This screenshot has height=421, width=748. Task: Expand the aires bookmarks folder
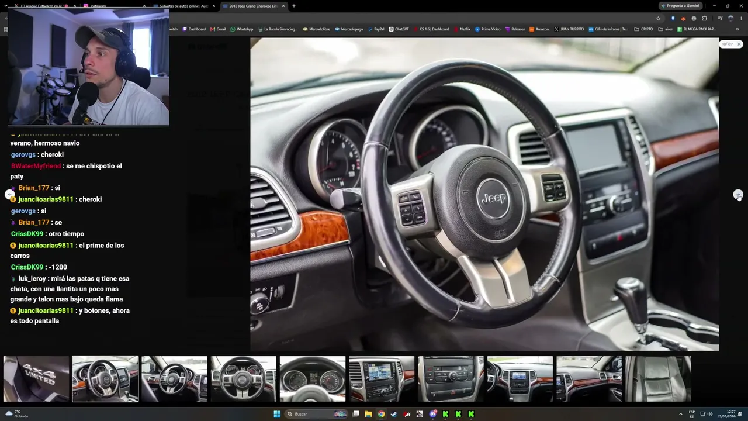(x=665, y=29)
